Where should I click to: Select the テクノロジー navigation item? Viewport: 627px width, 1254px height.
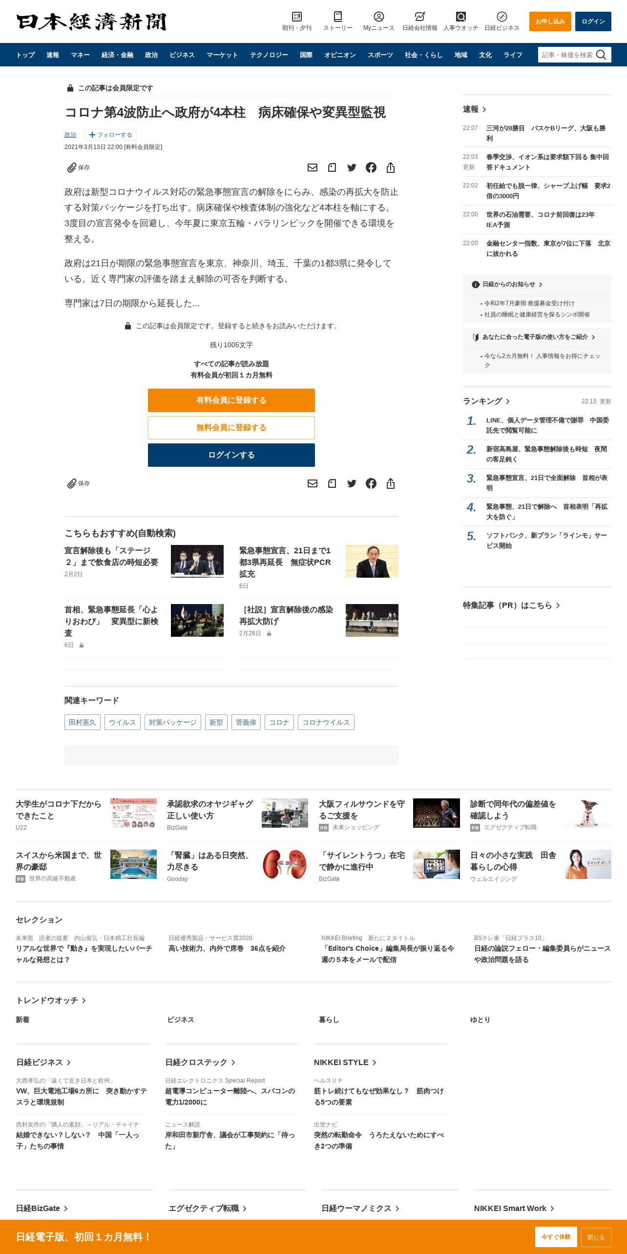point(269,55)
